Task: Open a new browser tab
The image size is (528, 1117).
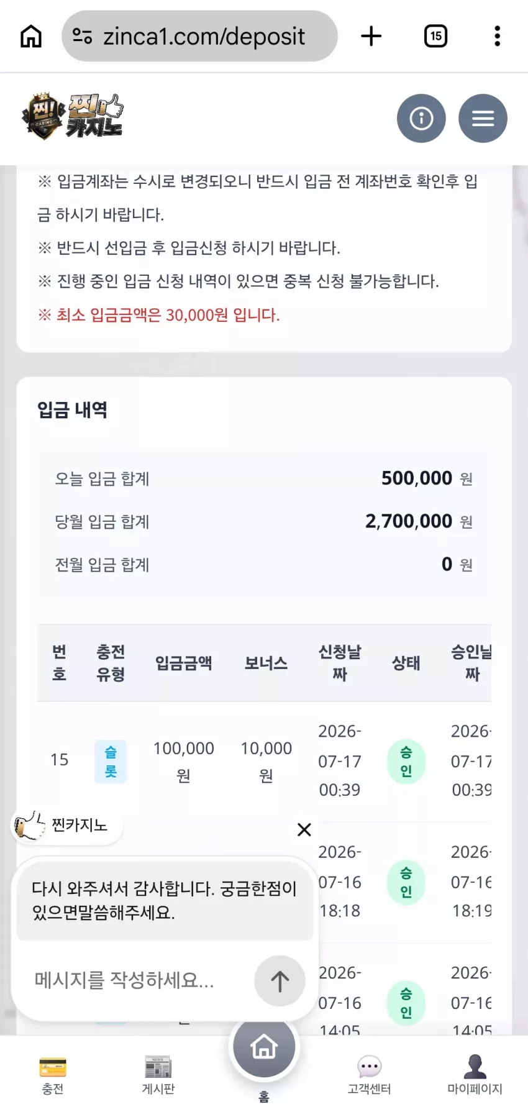Action: (x=371, y=36)
